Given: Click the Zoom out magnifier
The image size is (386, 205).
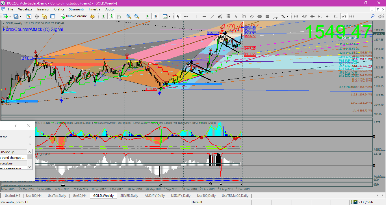Looking at the screenshot, I should [x=137, y=16].
